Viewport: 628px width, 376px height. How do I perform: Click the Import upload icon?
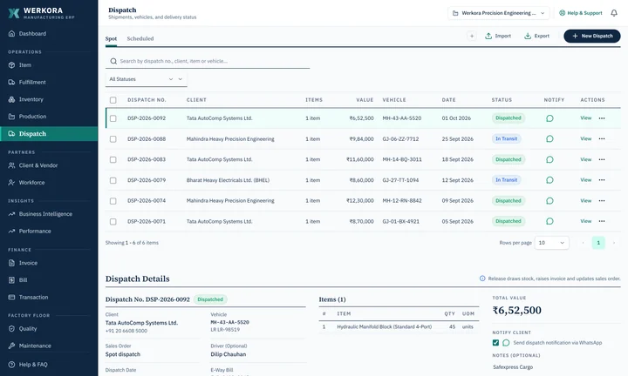tap(488, 36)
